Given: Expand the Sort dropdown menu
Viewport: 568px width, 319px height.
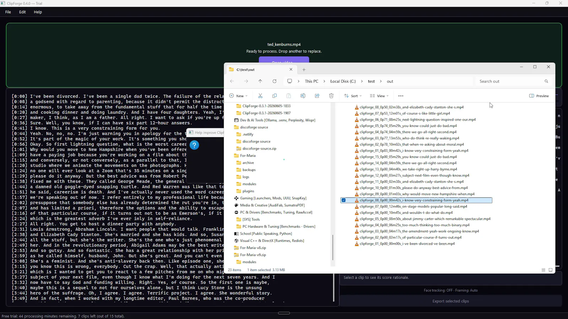Looking at the screenshot, I should (353, 96).
